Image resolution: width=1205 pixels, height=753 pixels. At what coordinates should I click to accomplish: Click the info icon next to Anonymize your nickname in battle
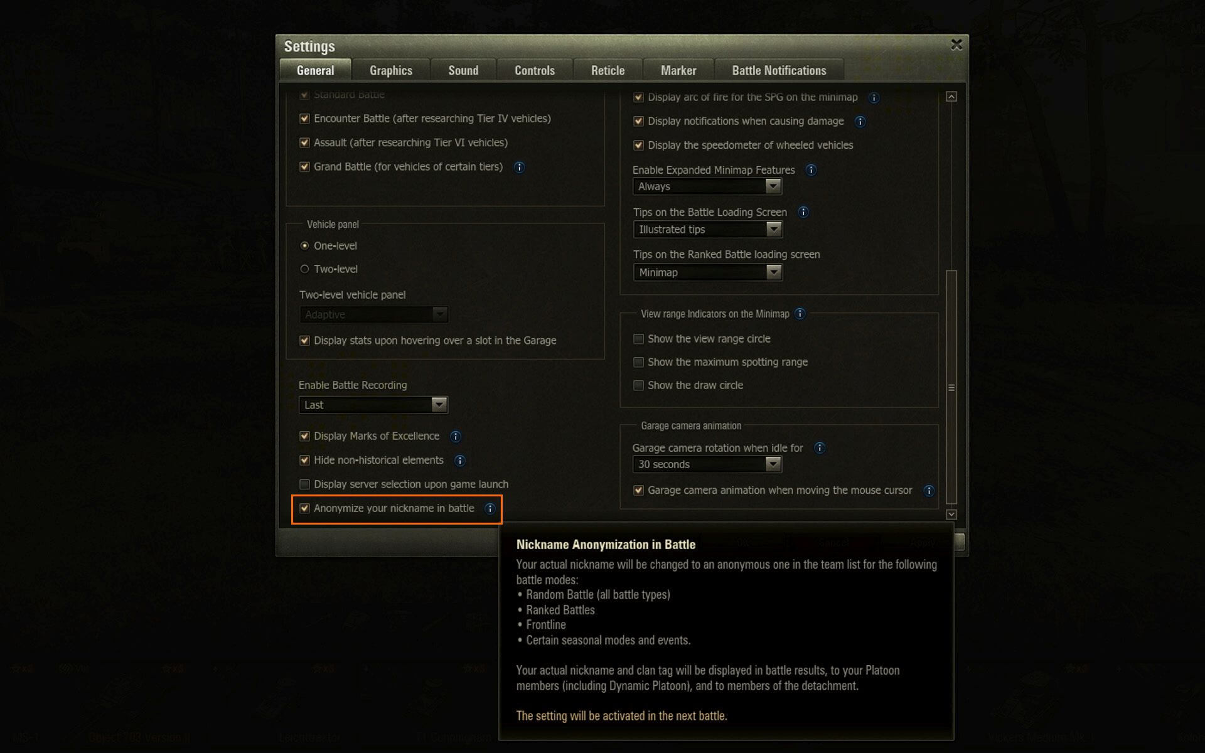(490, 508)
